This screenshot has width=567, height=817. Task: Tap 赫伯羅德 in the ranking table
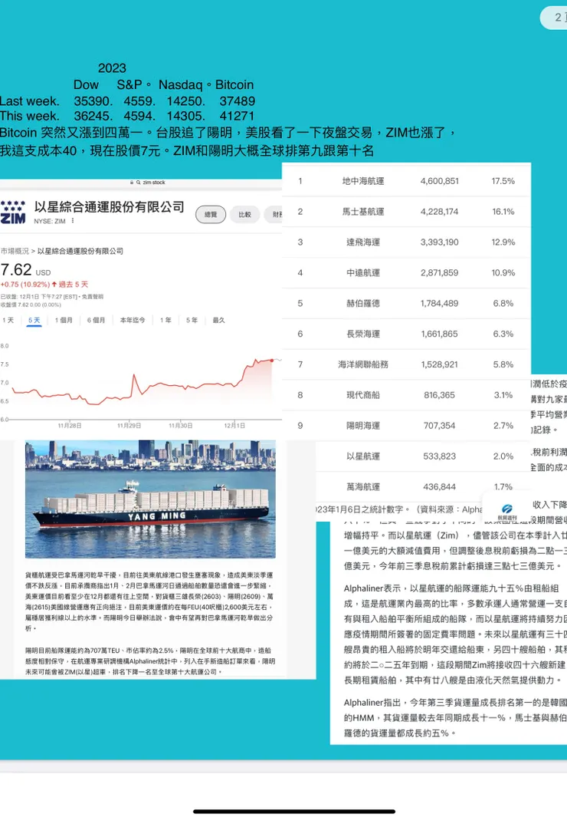363,303
